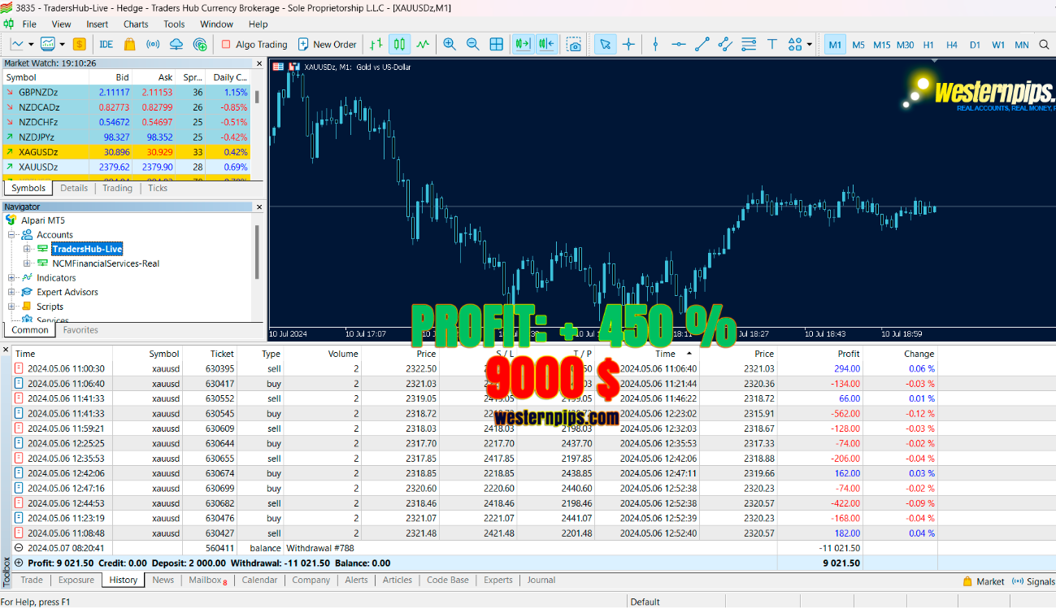This screenshot has width=1056, height=609.
Task: Open Signals link in toolbox bar
Action: [x=1032, y=581]
